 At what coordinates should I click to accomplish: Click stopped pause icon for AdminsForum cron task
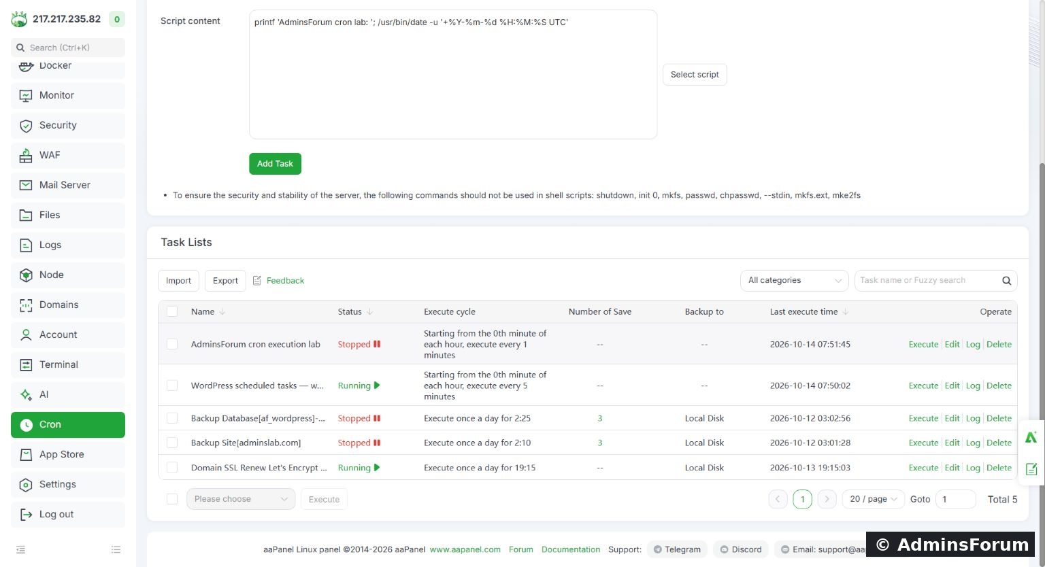377,344
